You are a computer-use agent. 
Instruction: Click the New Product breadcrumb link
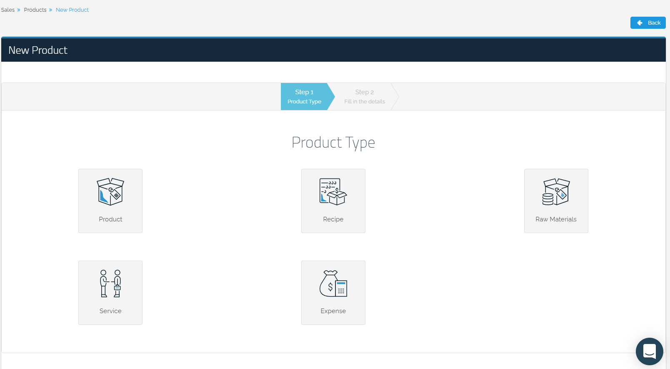coord(72,10)
